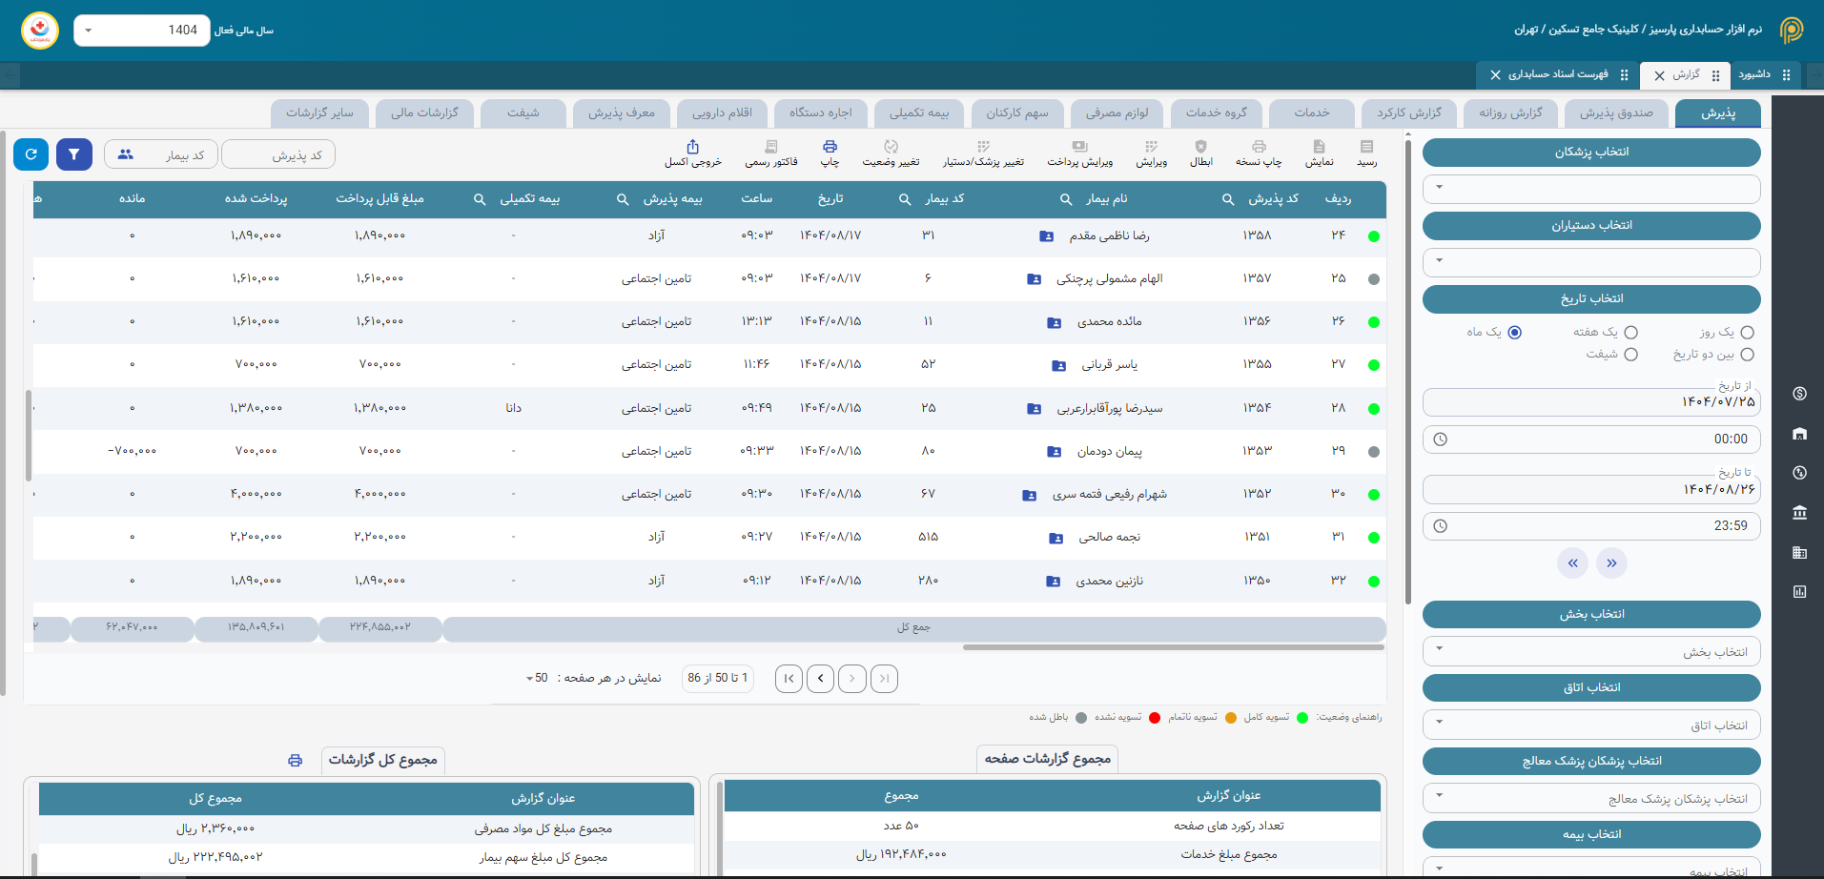Open dropdown under انتخاب پزشکان
Screen dimensions: 1824x879
point(1591,189)
